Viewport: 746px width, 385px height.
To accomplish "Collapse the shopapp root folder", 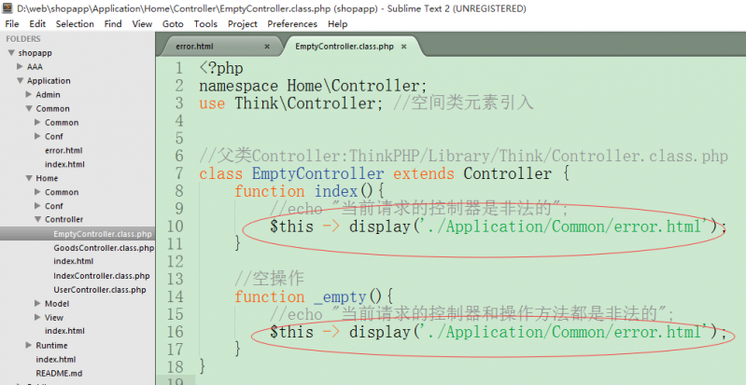I will pyautogui.click(x=10, y=53).
